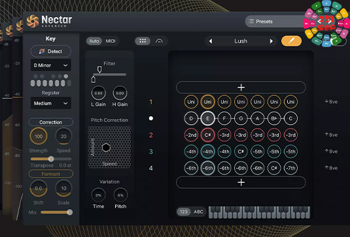Viewport: 350px width, 237px height.
Task: Click voice 4 -7th circle
Action: point(290,168)
